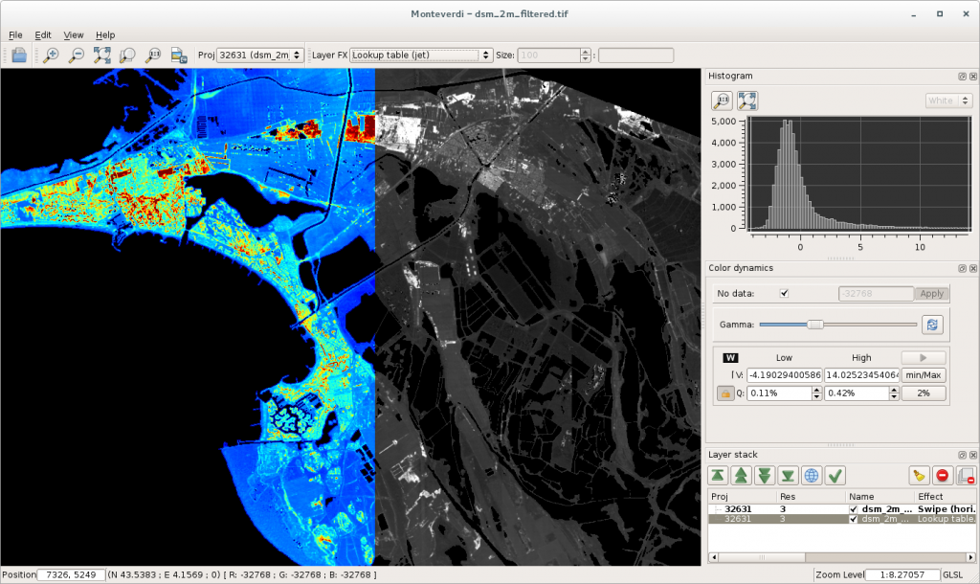Click the Zoom in magnifier icon
The image size is (980, 584).
(x=52, y=56)
